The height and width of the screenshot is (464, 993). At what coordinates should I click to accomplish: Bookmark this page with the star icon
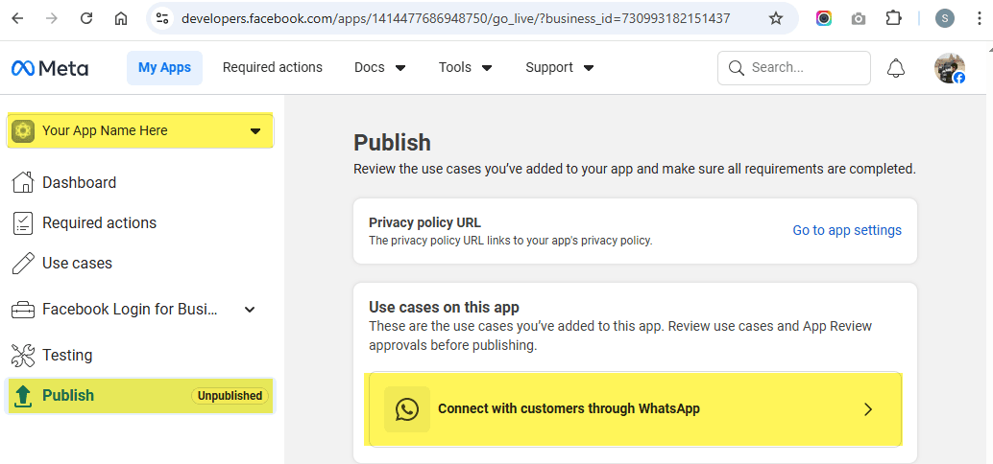coord(776,18)
